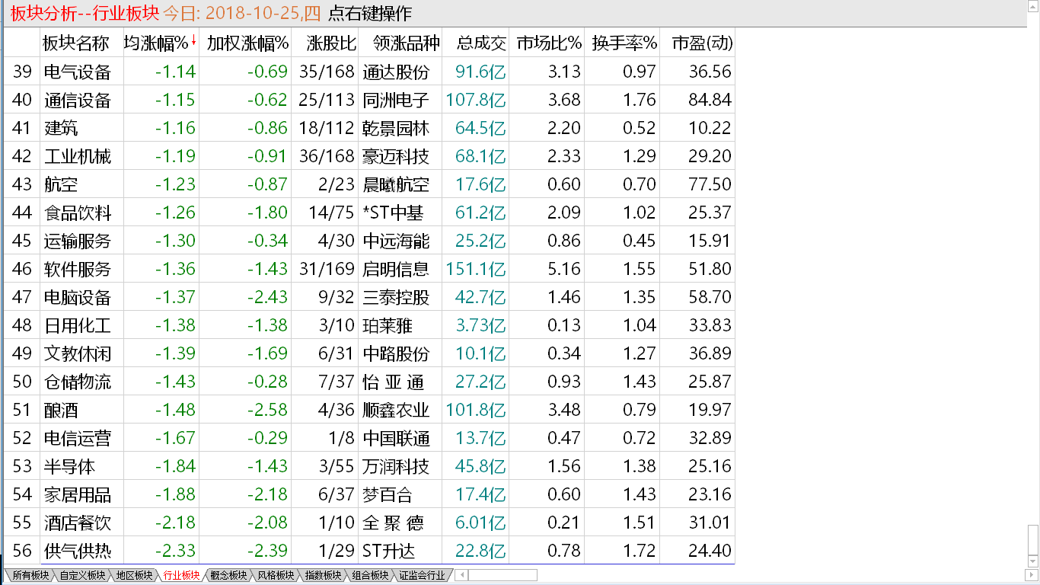The width and height of the screenshot is (1040, 585).
Task: Select the 半导体 sector name
Action: [x=69, y=466]
